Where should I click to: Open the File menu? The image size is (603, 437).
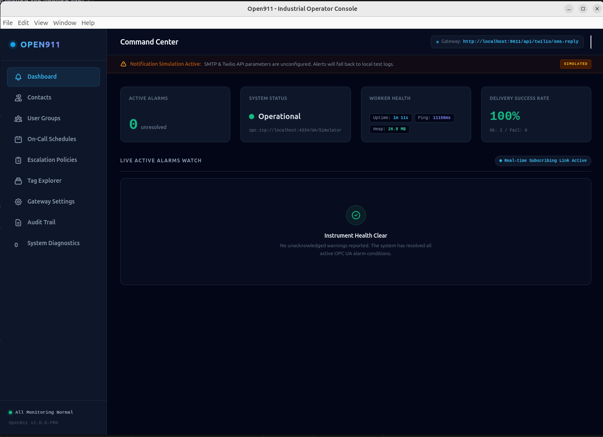[8, 23]
